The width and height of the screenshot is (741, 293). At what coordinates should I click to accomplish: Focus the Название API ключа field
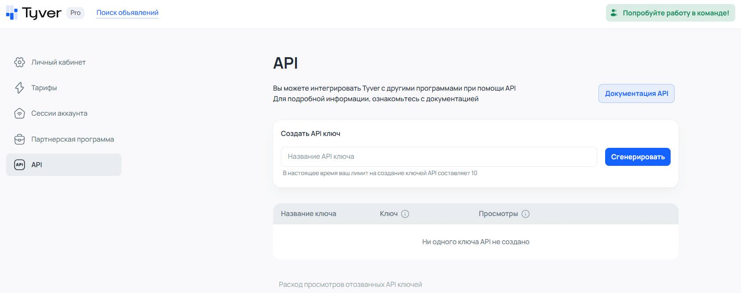pos(439,157)
